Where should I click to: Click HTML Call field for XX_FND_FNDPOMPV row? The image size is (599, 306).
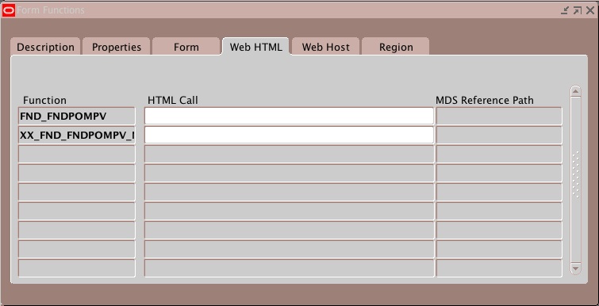[x=289, y=135]
